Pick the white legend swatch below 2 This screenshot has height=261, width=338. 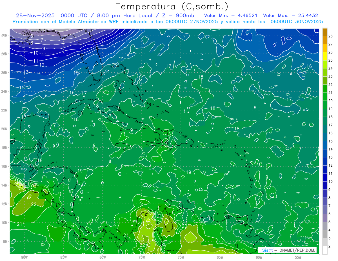pos(325,250)
